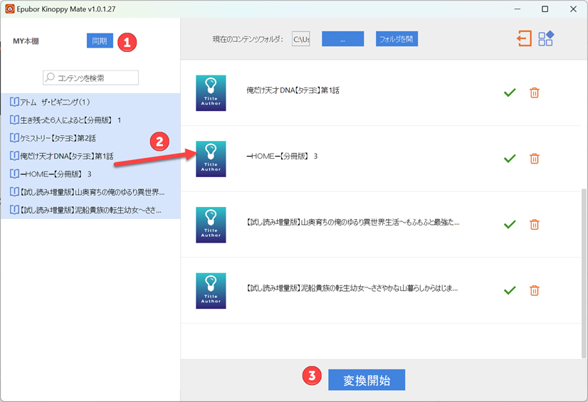Click book icon beside left 俺だけ天才DNA entry
This screenshot has height=402, width=588.
[x=14, y=156]
